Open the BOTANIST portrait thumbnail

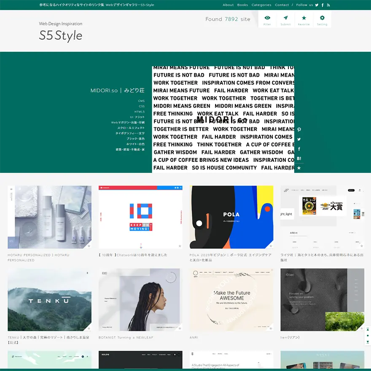[140, 300]
